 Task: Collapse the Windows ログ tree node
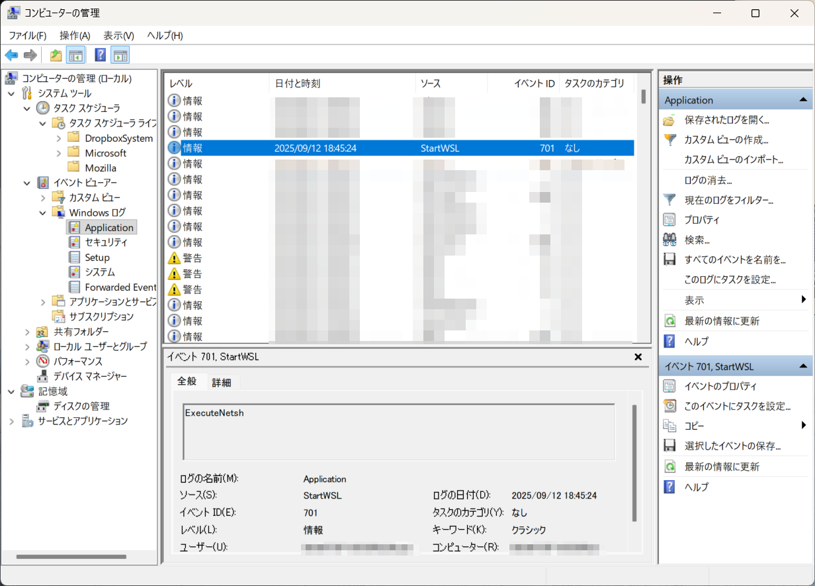click(x=43, y=213)
